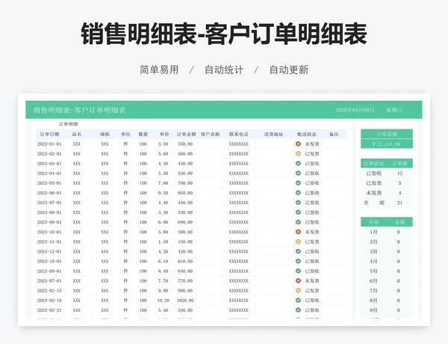Click the 自动统计 subtitle text

(x=224, y=70)
